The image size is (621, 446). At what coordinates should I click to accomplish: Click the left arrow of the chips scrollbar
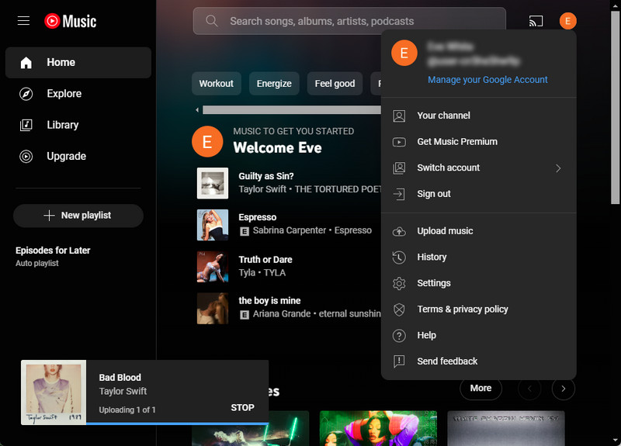click(x=197, y=109)
